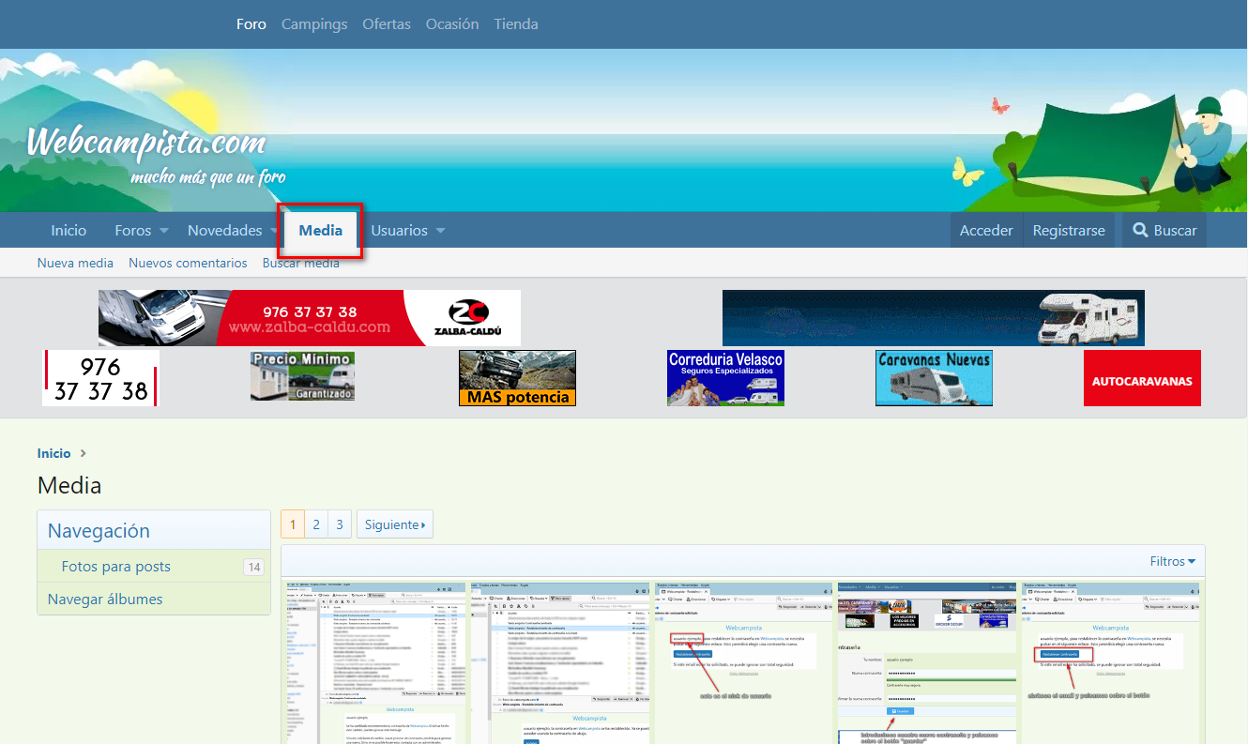Open Fotos para posts category
Image resolution: width=1248 pixels, height=744 pixels.
(x=116, y=567)
